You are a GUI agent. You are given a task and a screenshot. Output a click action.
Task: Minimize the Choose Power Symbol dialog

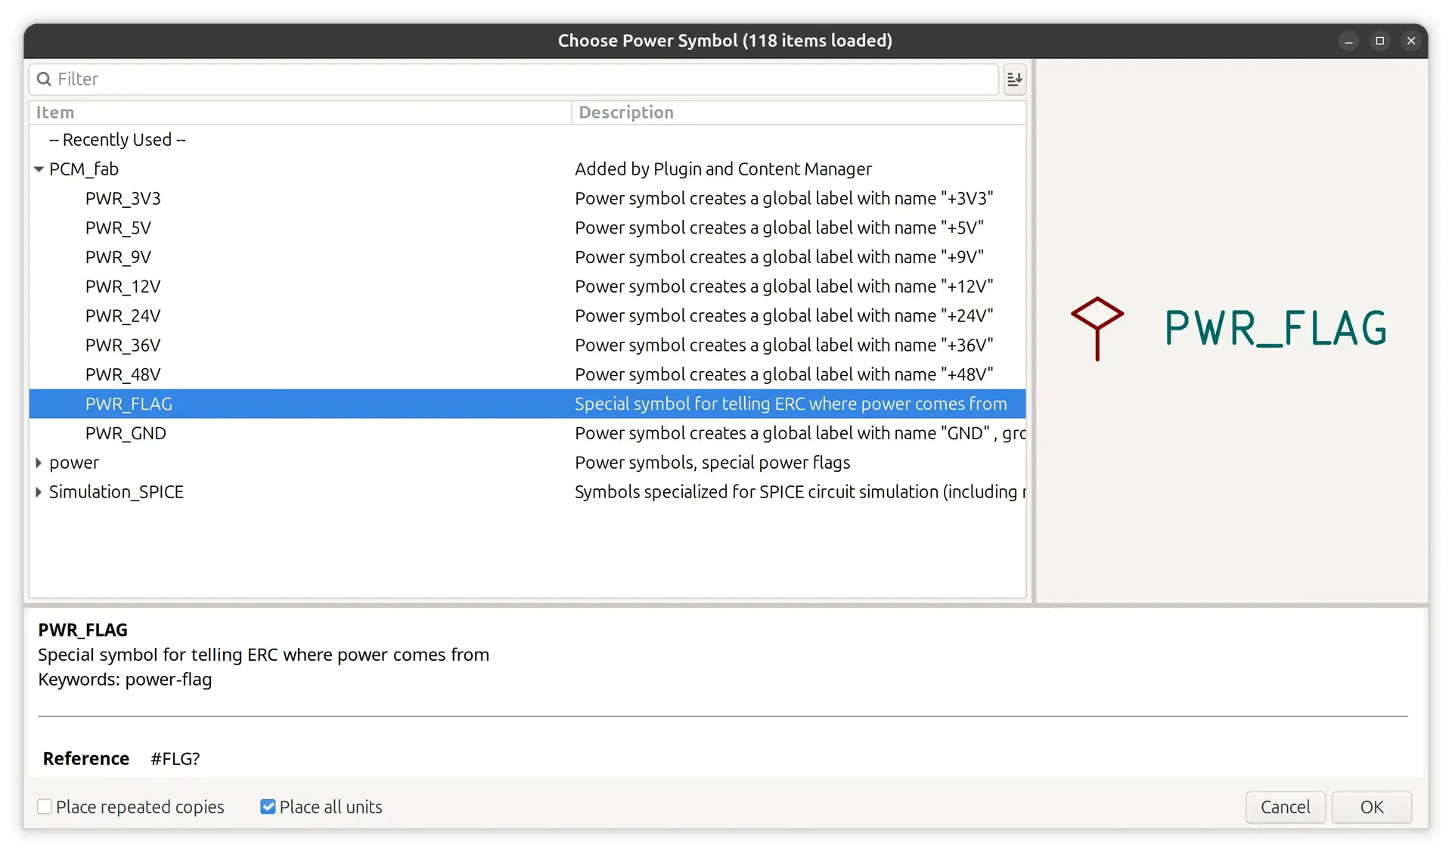pos(1348,41)
